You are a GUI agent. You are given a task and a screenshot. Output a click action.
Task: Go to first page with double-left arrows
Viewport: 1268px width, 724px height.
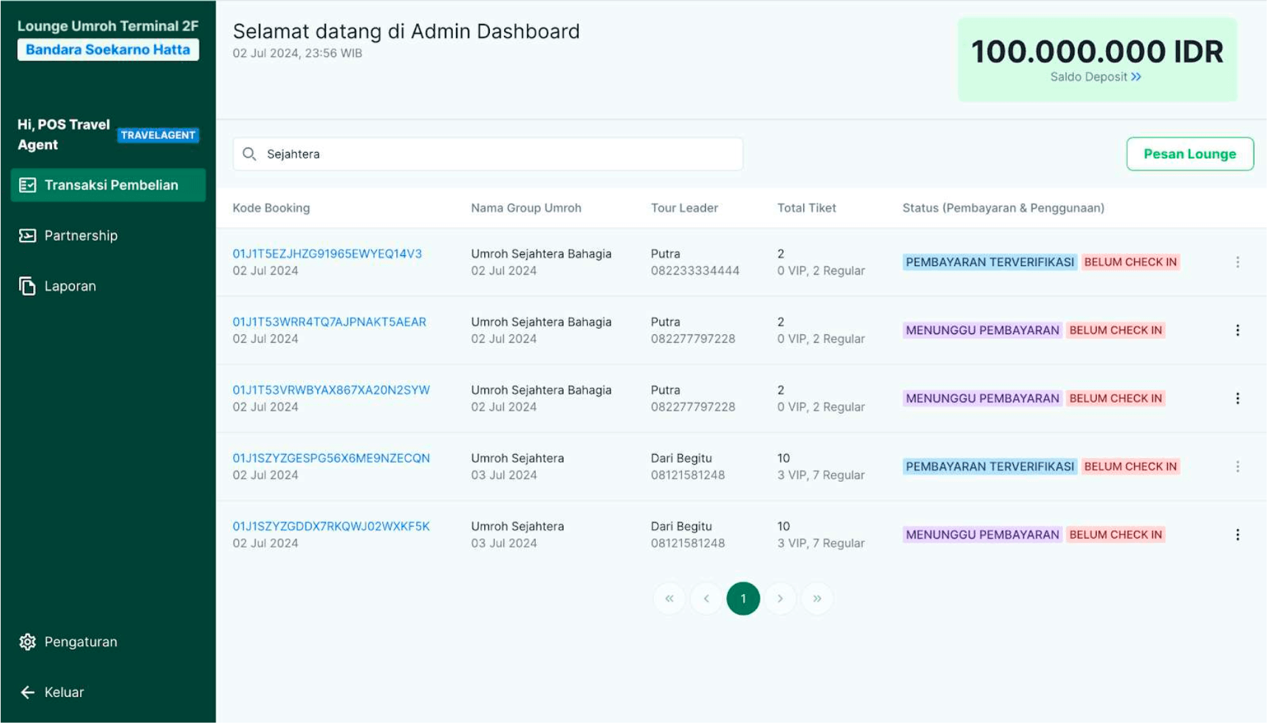[669, 599]
